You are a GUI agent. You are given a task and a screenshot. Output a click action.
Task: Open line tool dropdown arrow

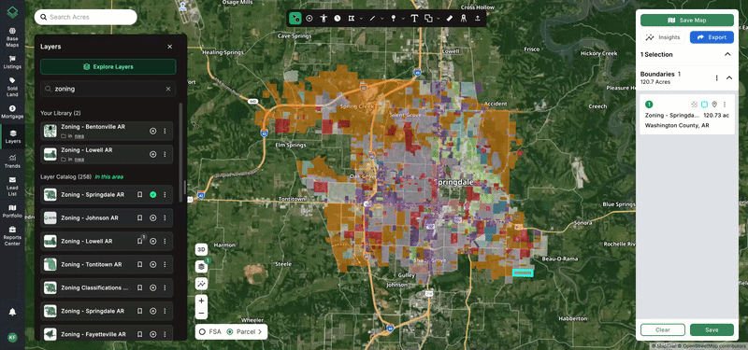click(x=382, y=19)
